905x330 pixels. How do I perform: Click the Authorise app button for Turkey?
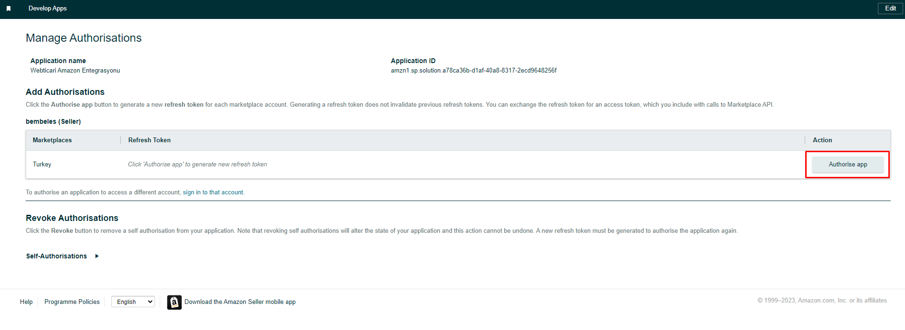847,165
